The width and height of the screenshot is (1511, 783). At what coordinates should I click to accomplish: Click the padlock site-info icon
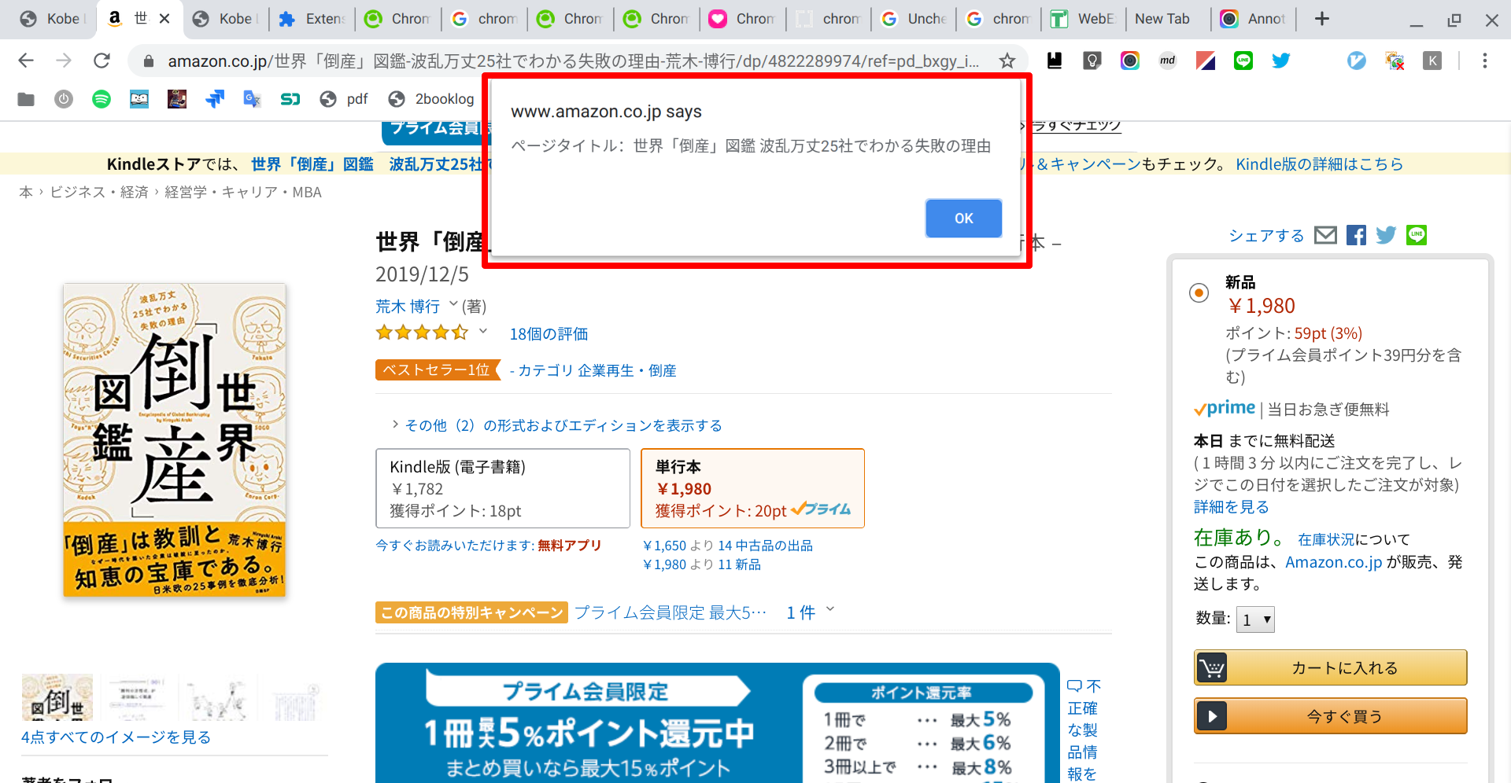click(x=147, y=61)
